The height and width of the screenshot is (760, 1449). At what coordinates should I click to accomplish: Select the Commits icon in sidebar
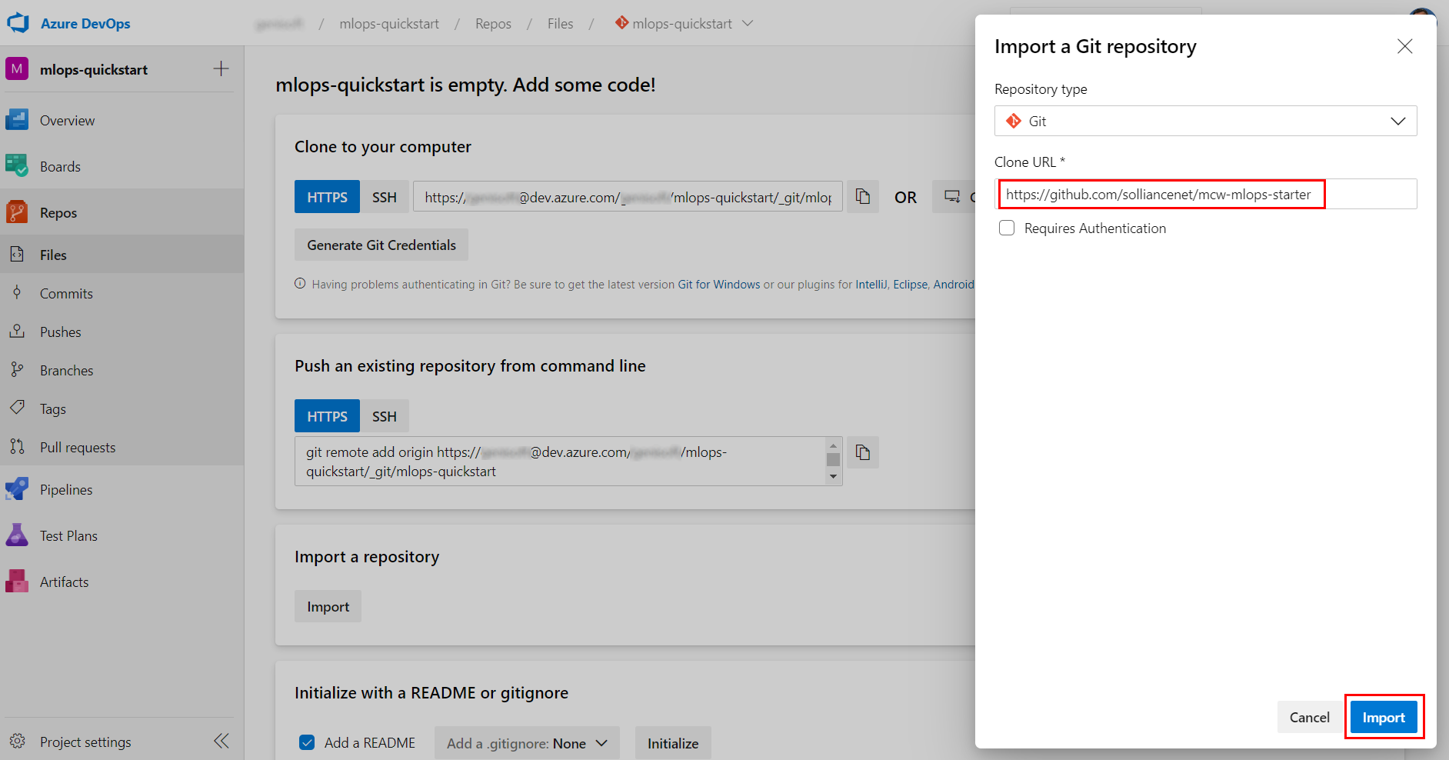point(17,293)
